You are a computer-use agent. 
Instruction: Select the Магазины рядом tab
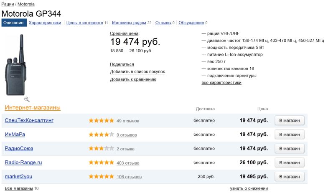129,23
